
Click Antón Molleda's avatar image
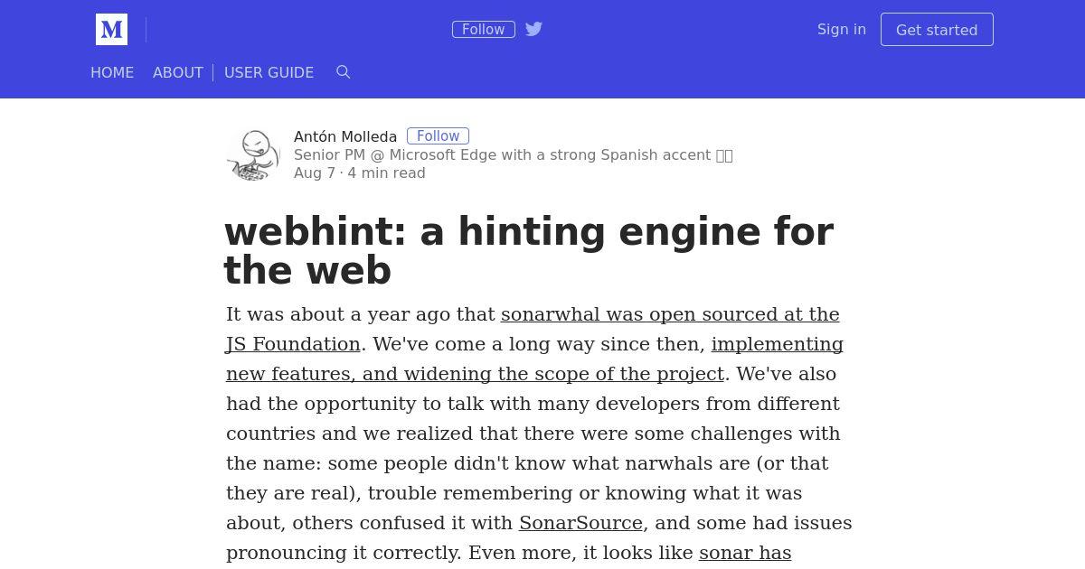pos(253,155)
